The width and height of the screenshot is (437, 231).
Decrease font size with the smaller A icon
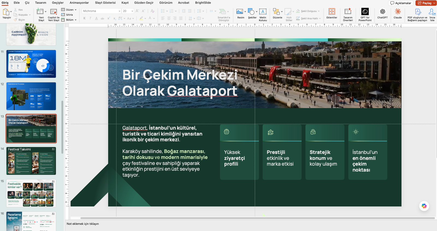pyautogui.click(x=143, y=11)
